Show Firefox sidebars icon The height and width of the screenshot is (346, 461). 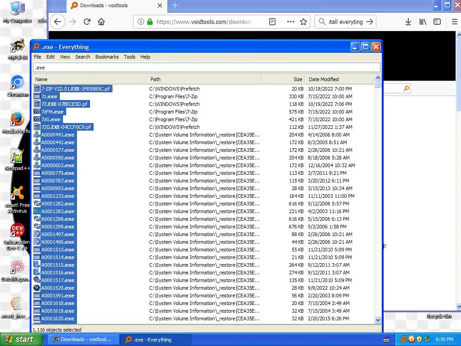[437, 22]
